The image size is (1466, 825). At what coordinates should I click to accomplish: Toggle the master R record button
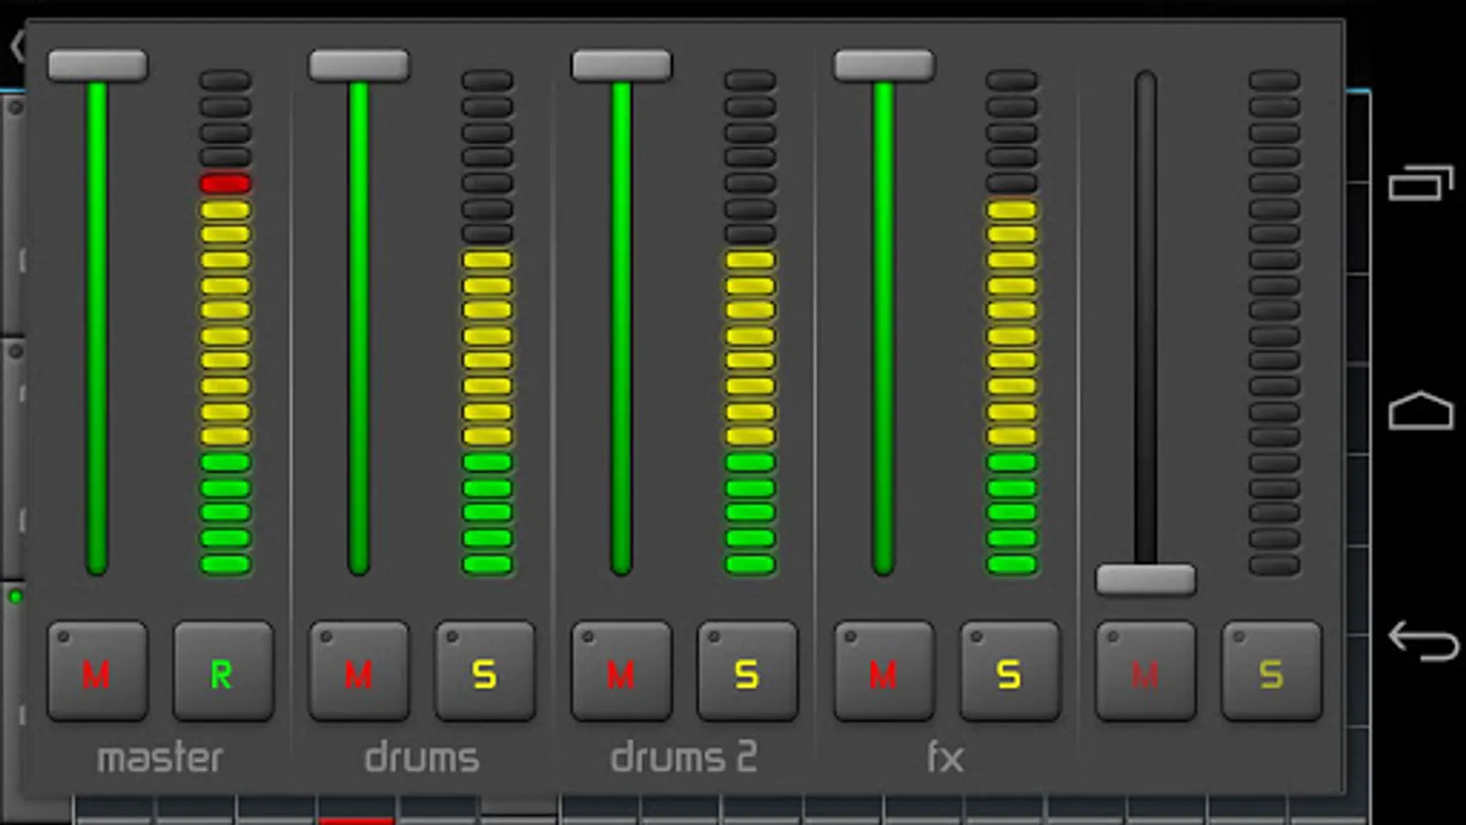tap(224, 672)
